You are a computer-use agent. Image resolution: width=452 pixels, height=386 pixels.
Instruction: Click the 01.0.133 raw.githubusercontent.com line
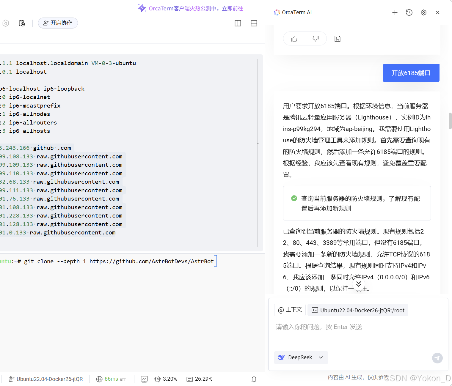pos(58,232)
